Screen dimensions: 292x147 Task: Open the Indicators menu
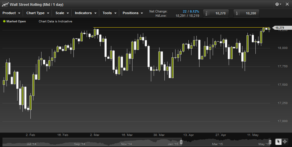[x=86, y=13]
